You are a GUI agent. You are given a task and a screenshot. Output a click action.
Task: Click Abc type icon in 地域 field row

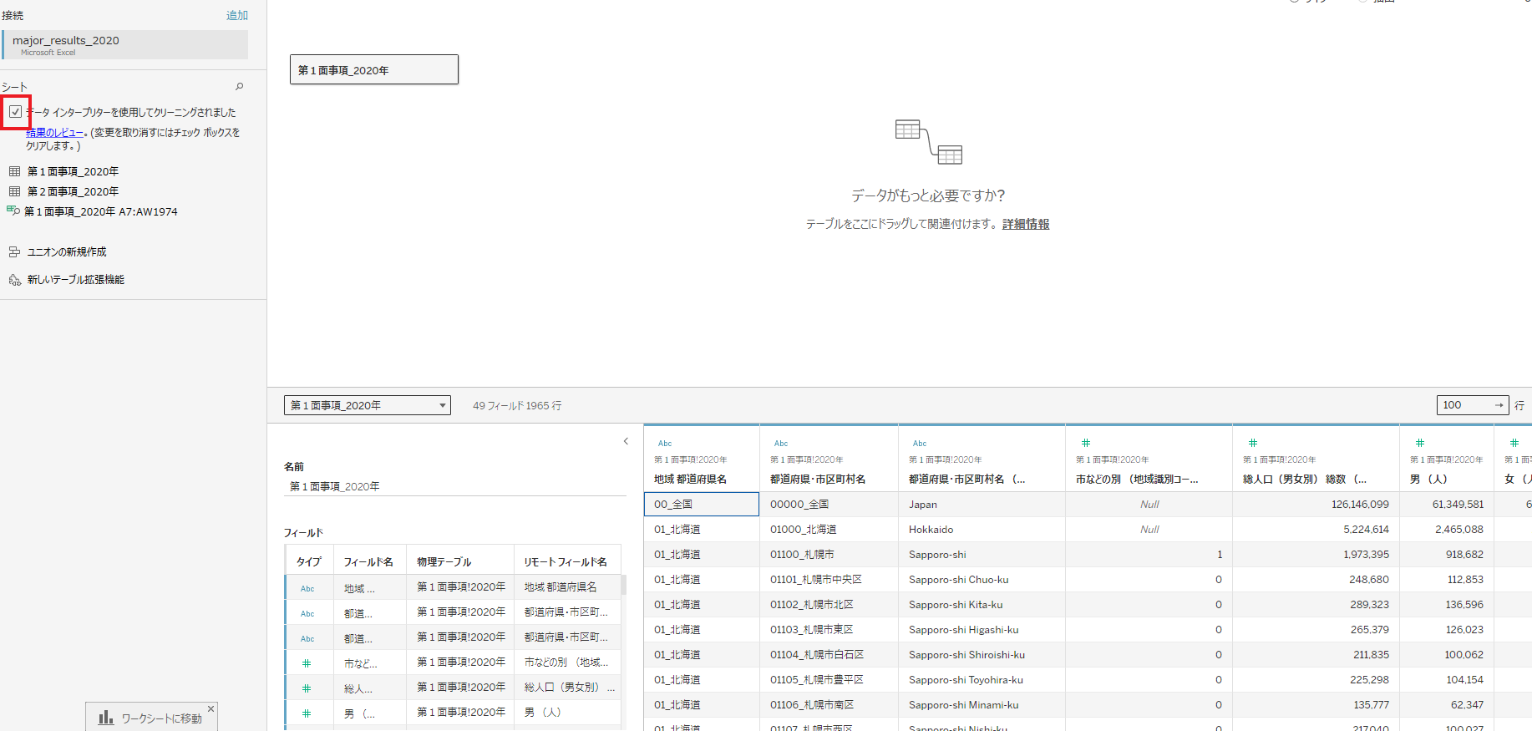coord(307,588)
